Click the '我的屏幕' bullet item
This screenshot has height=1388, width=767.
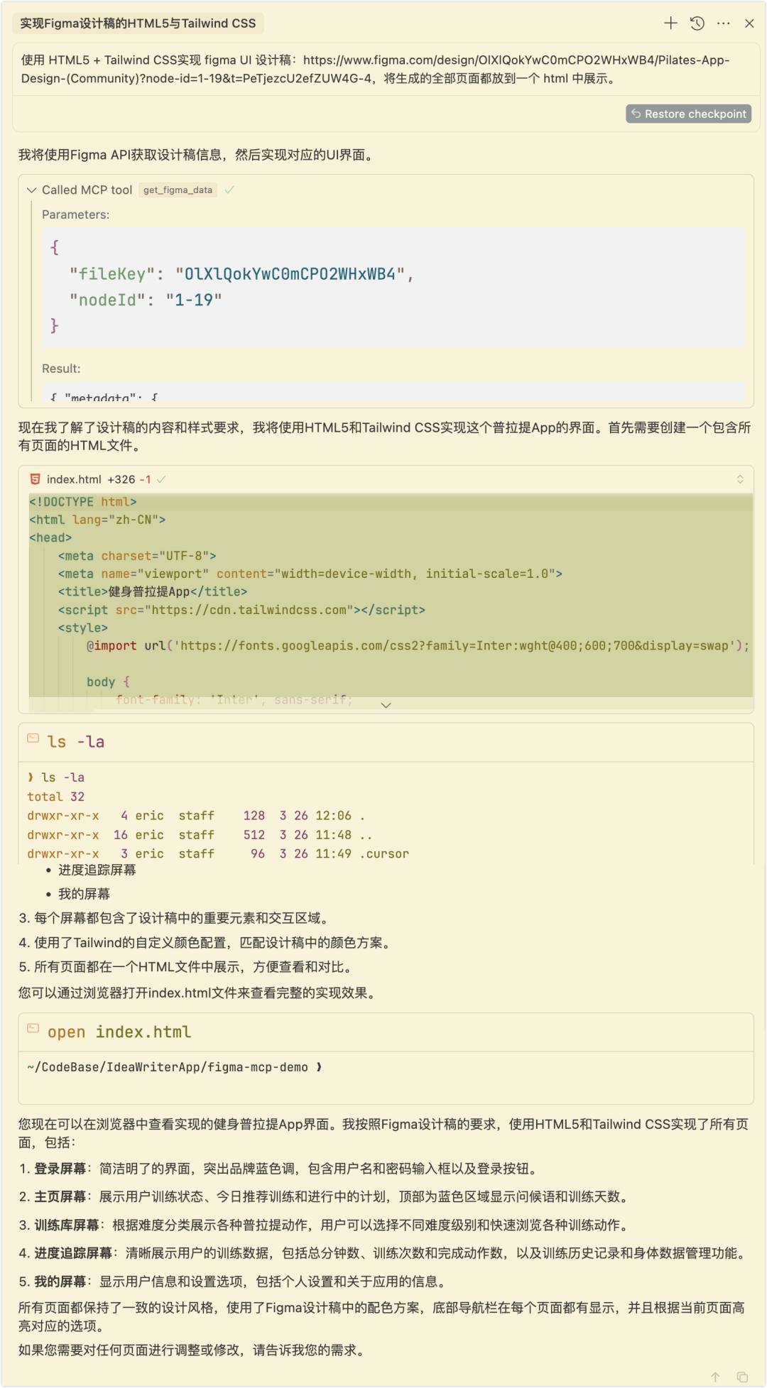[84, 894]
